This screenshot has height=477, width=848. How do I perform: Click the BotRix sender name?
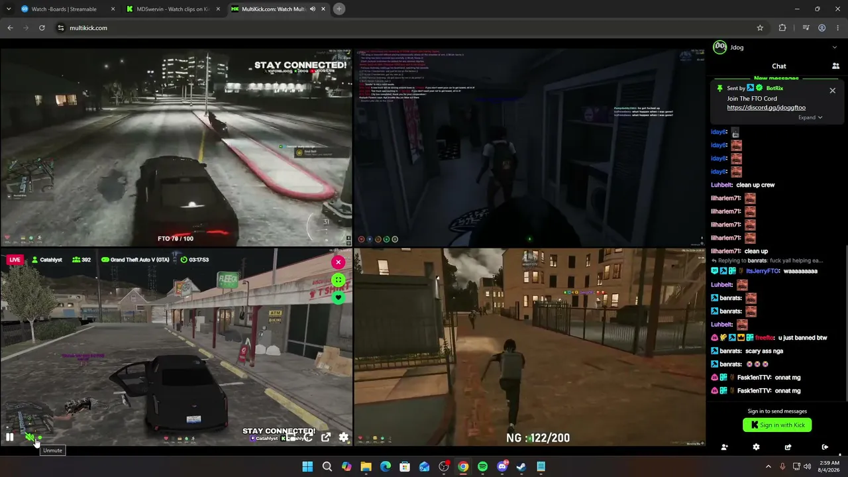[x=774, y=88]
